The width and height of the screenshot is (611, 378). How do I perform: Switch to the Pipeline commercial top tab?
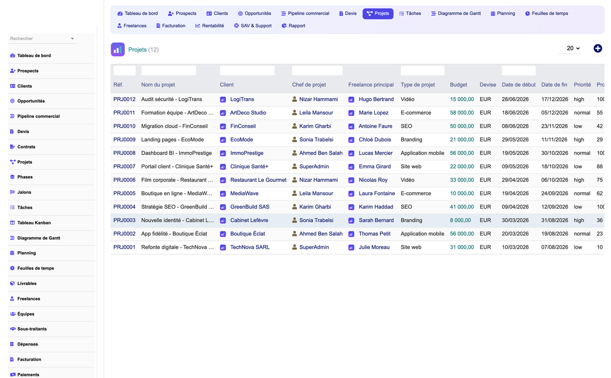[x=305, y=14]
